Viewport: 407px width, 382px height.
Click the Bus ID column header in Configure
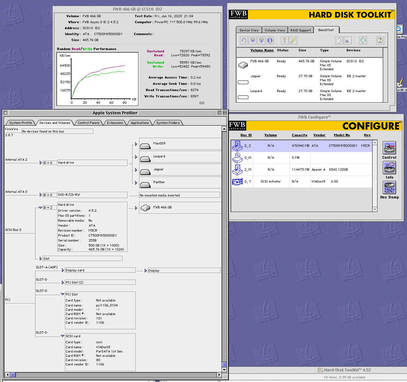[246, 135]
